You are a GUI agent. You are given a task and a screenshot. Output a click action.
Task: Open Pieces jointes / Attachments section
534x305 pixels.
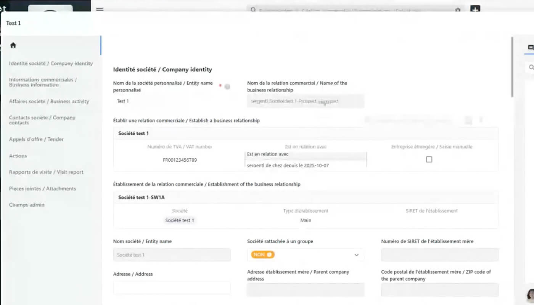[x=42, y=188]
